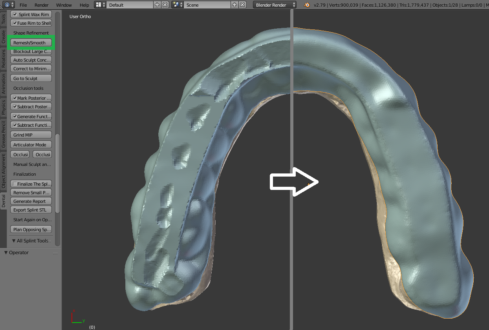Click the Remesh/Smooth button
Viewport: 489px width, 330px height.
point(31,43)
